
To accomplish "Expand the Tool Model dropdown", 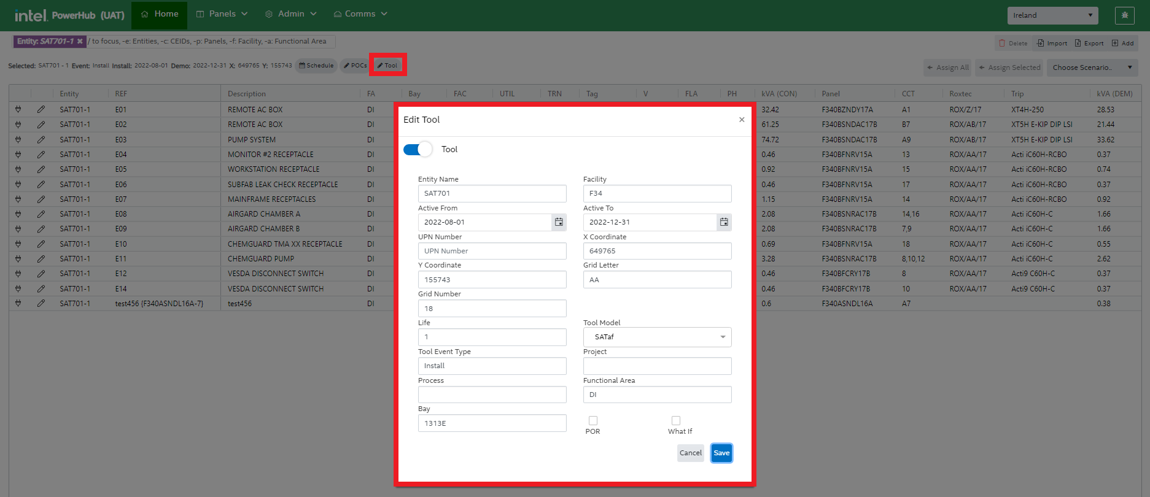I will point(657,337).
